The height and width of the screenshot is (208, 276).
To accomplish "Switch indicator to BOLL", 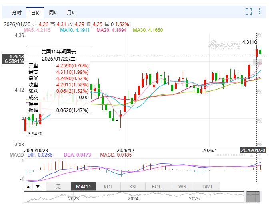I will point(158,186).
